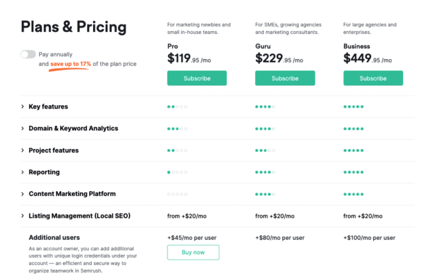The image size is (441, 280).
Task: Click the Pro plan $119.95 price
Action: coord(189,58)
